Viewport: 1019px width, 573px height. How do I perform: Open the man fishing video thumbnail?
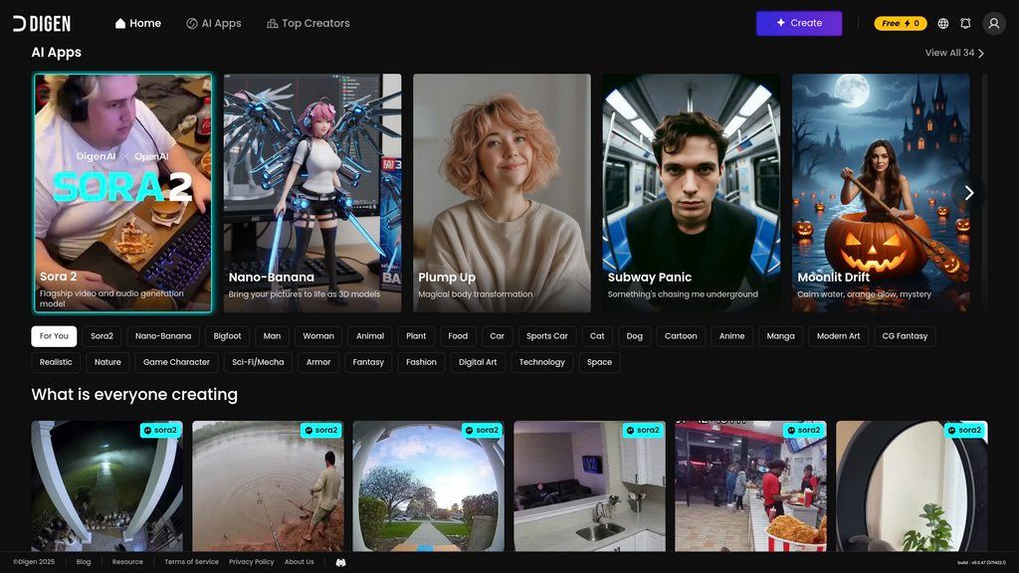pos(268,485)
